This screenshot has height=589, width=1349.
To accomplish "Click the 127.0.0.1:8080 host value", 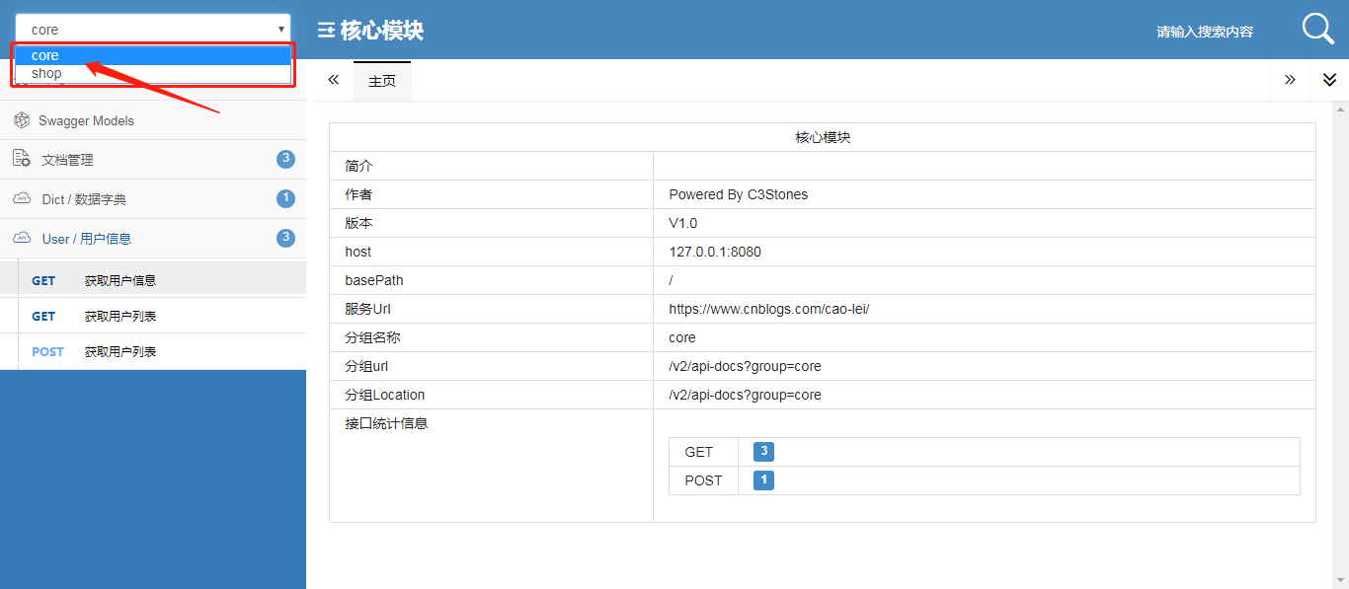I will [715, 252].
